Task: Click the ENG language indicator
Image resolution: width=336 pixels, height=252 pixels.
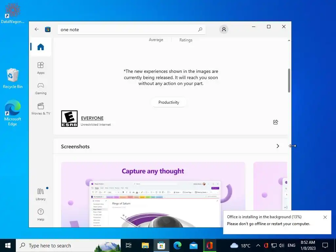Action: click(x=291, y=245)
